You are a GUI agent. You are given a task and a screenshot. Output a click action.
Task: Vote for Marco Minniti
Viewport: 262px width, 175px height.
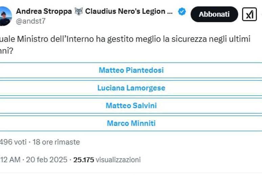pos(131,123)
